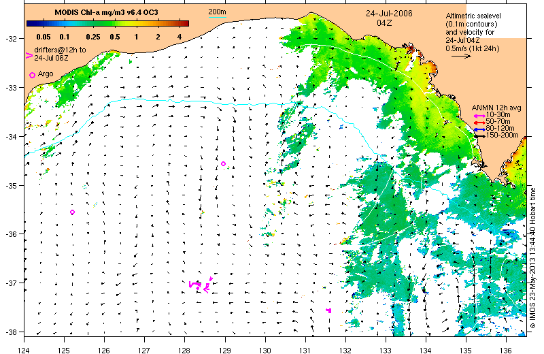Click the 'drifters@12h to' label
Viewport: 544px width, 354px height.
(60, 50)
